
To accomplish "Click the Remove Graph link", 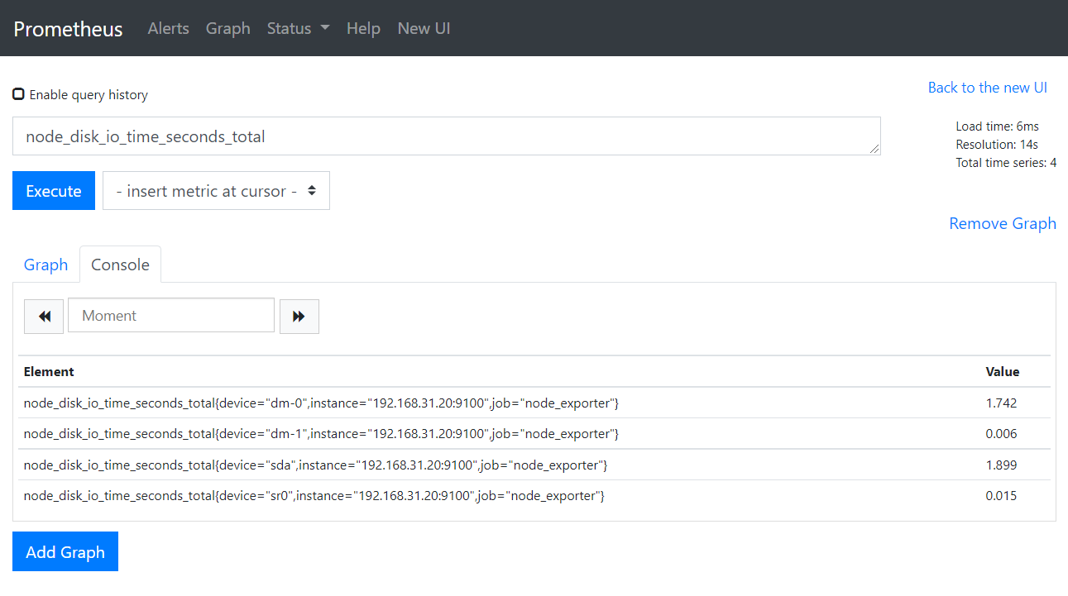I will point(1002,223).
